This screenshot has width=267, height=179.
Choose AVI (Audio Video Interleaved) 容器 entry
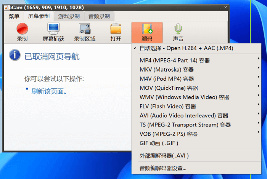[196, 115]
